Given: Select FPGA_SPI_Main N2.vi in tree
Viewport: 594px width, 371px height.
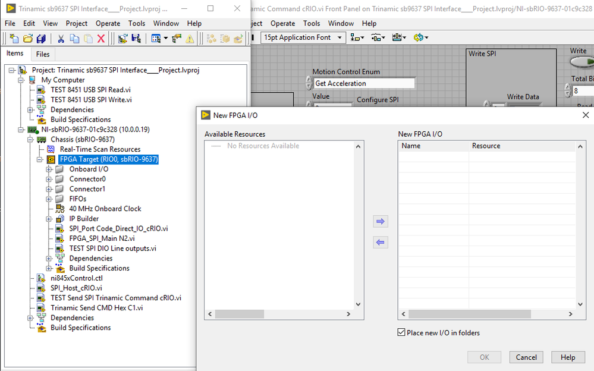Looking at the screenshot, I should (x=102, y=238).
